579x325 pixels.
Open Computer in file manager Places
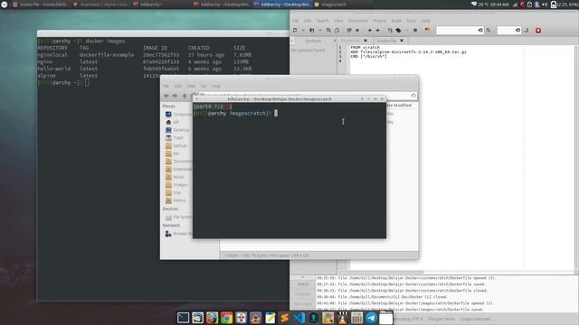coord(178,115)
